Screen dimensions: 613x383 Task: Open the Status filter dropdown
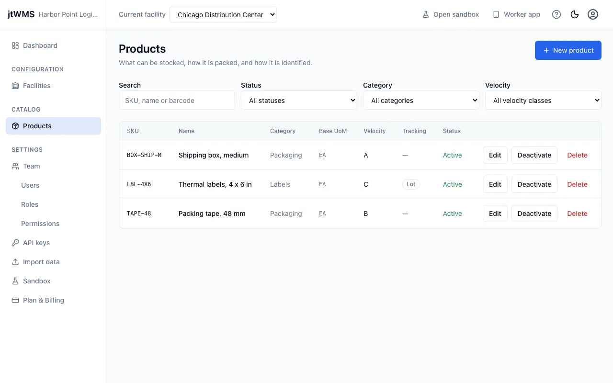[x=299, y=101]
